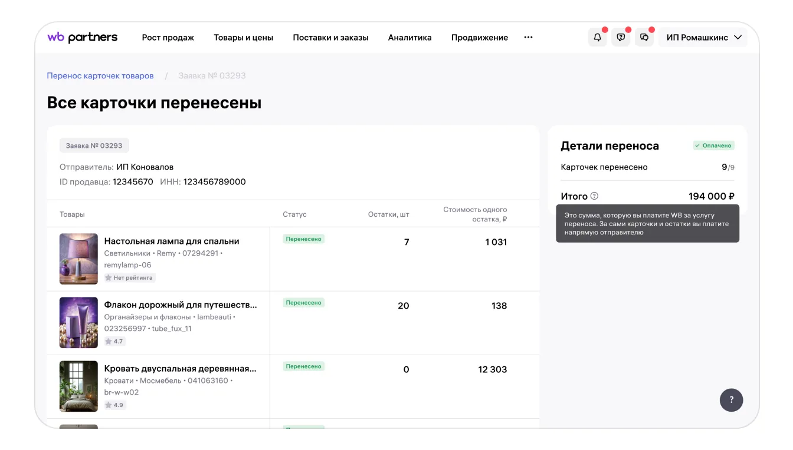
Task: Open the Настольная лампа для спальни product
Action: pos(172,241)
